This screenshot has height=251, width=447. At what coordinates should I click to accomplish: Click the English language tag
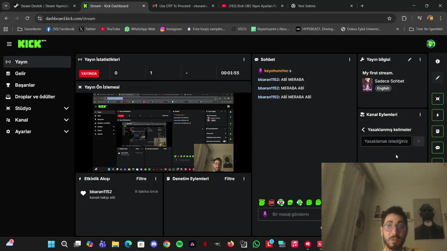tap(383, 88)
